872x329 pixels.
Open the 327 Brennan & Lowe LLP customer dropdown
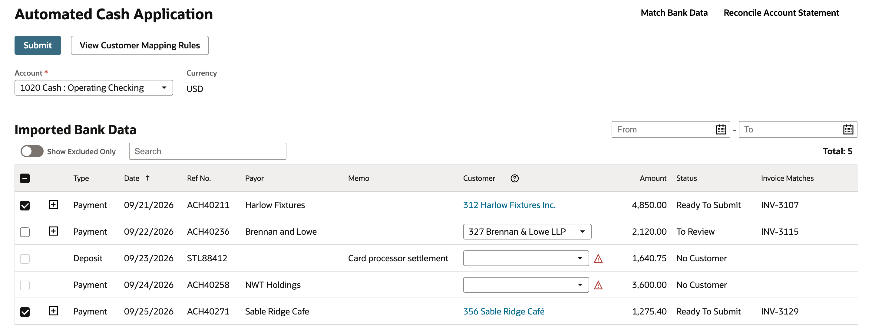[x=527, y=232]
